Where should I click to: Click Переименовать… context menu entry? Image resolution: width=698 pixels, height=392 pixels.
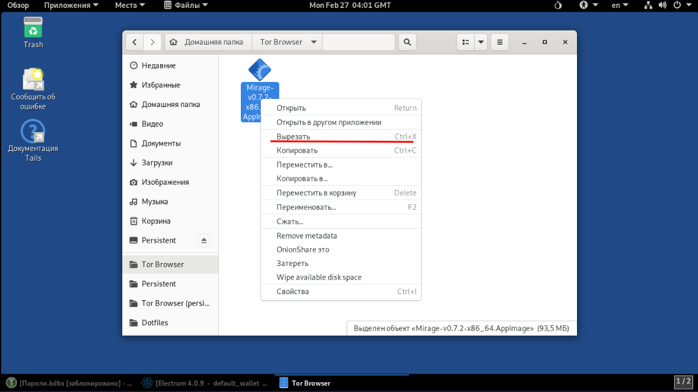coord(306,207)
